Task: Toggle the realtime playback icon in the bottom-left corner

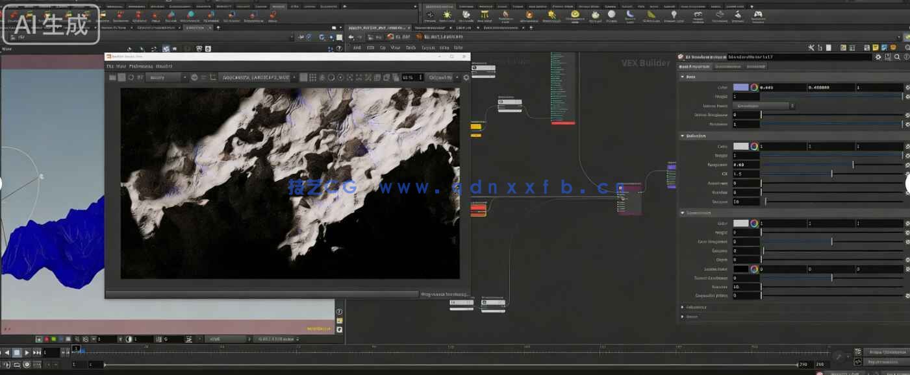Action: 27,365
